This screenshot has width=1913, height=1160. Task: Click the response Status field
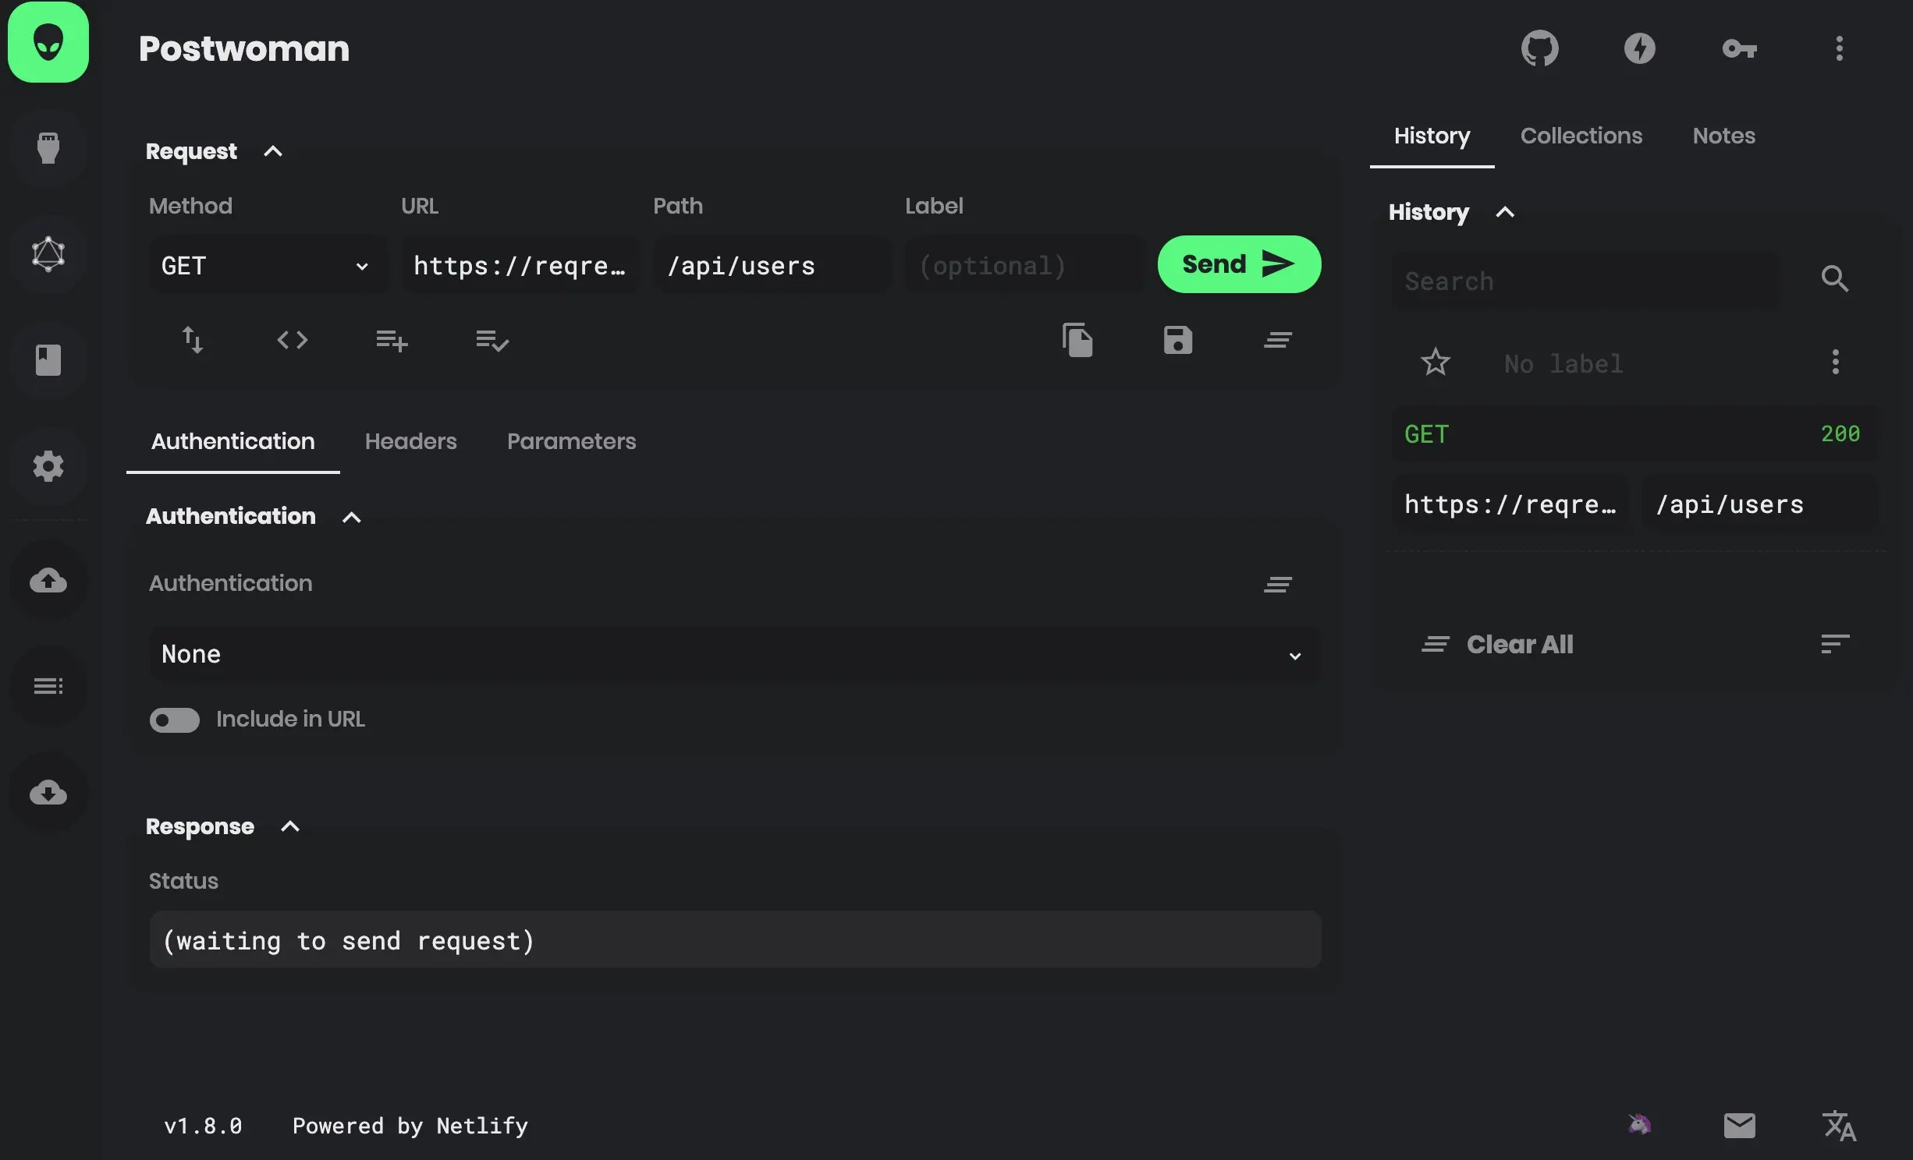point(735,940)
